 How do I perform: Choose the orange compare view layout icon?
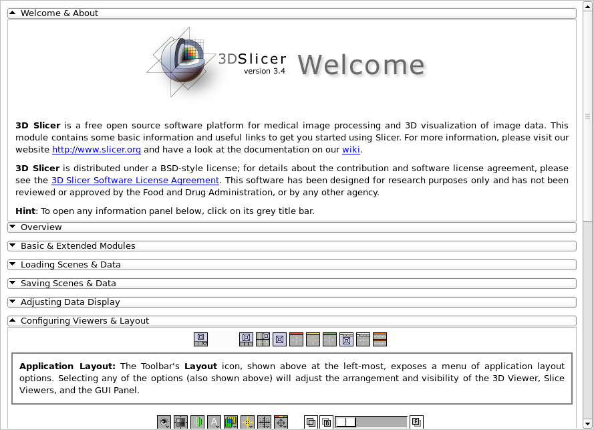coord(380,339)
